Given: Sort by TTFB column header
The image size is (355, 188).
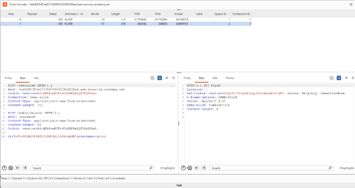Looking at the screenshot, I should pos(137,14).
